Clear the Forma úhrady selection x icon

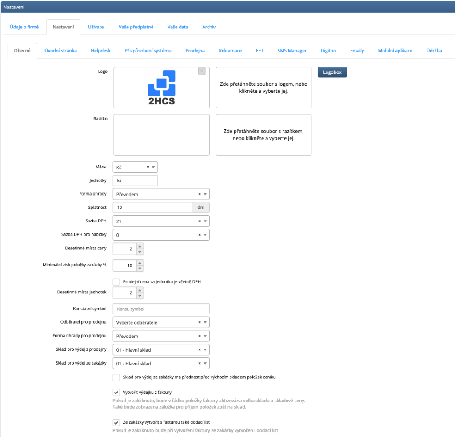[200, 194]
